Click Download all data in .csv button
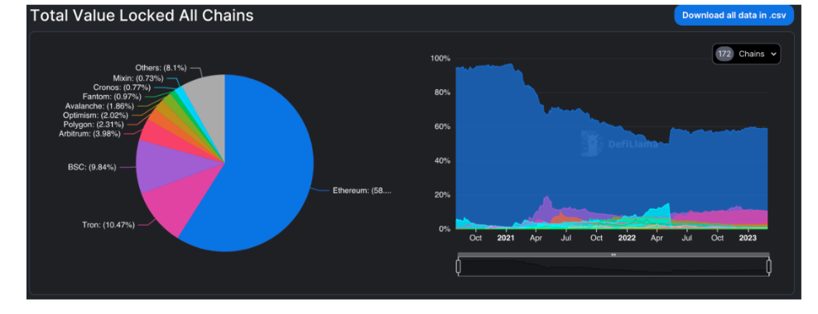The height and width of the screenshot is (314, 818). [734, 15]
